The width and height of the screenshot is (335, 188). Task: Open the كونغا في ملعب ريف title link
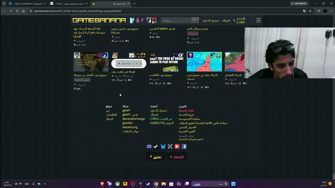pyautogui.click(x=123, y=72)
